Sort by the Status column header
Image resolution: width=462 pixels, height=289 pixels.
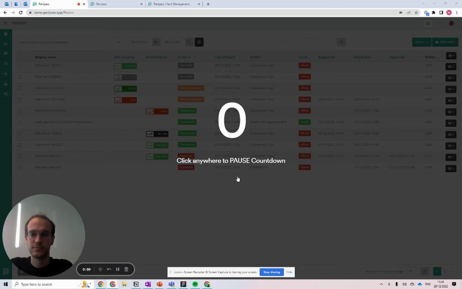184,57
